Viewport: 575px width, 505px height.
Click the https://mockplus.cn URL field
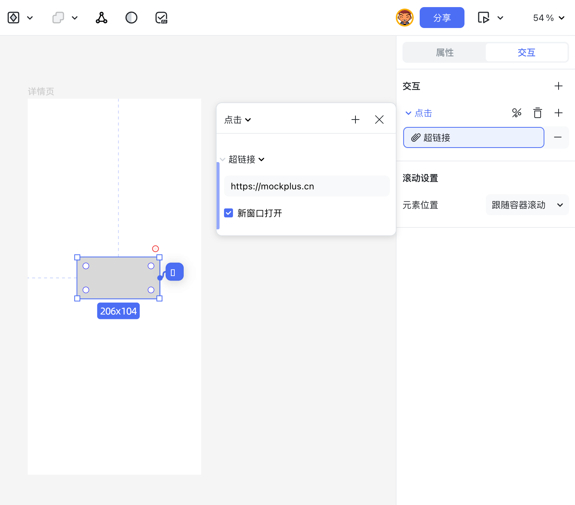click(307, 186)
